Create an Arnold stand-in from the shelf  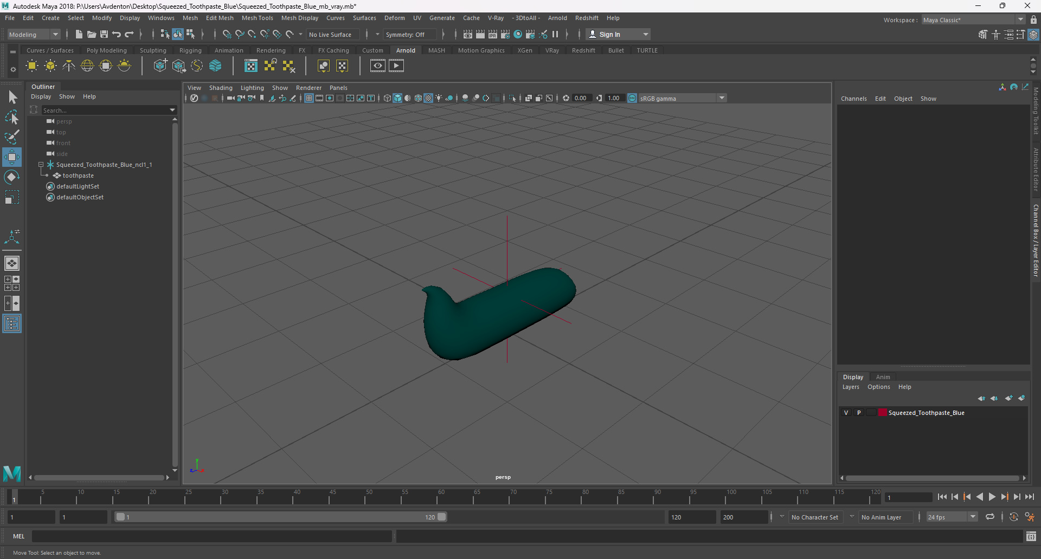160,66
